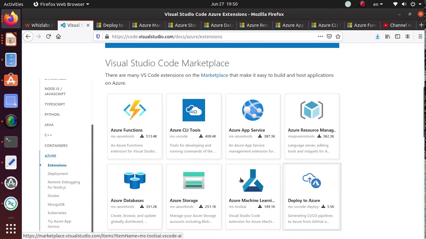The height and width of the screenshot is (239, 426).
Task: Click the Deploy to Azure cloud icon
Action: 312,181
